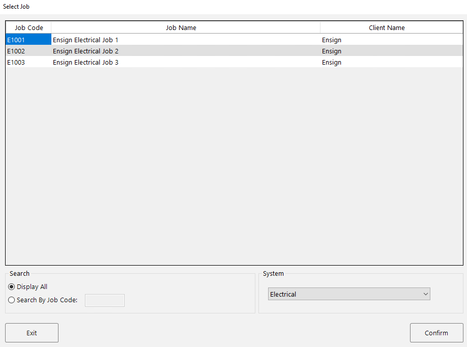Click the Ensign Electrical Job 1 name
The width and height of the screenshot is (467, 347).
tap(85, 40)
